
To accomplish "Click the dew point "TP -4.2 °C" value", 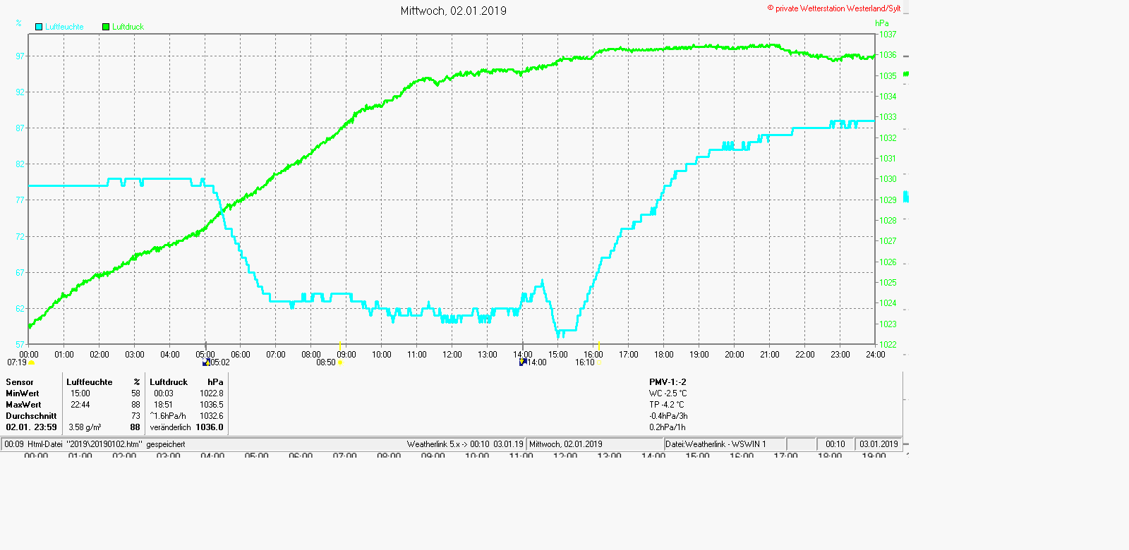I will tap(667, 405).
